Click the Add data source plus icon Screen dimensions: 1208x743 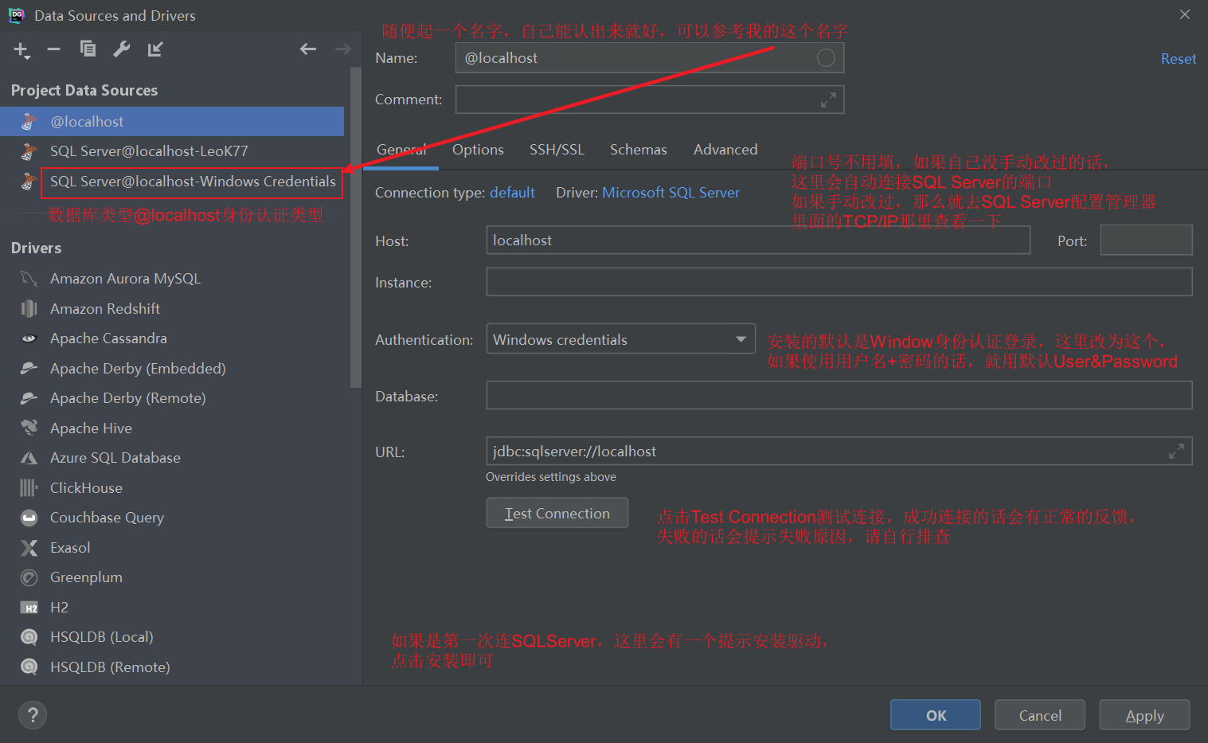tap(20, 49)
